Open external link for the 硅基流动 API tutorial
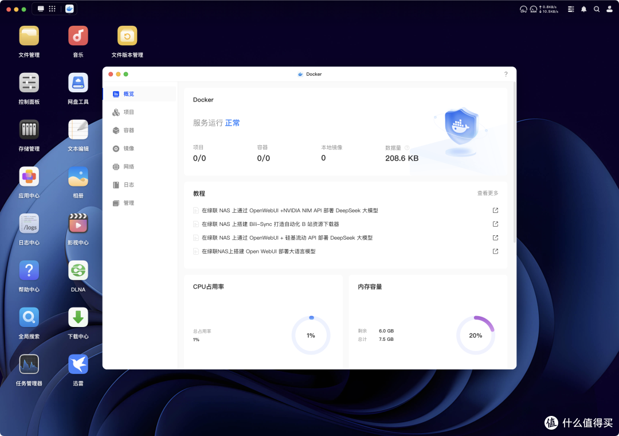This screenshot has height=436, width=619. [495, 238]
